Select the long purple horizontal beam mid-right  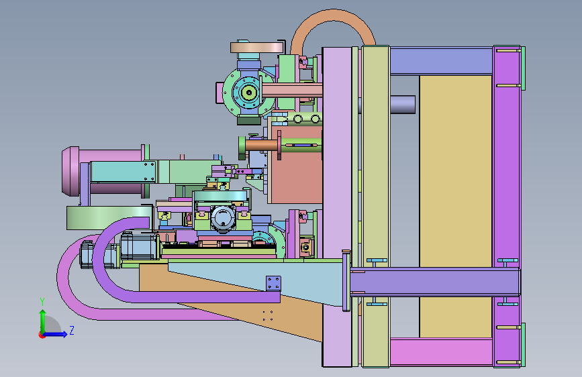click(x=434, y=282)
